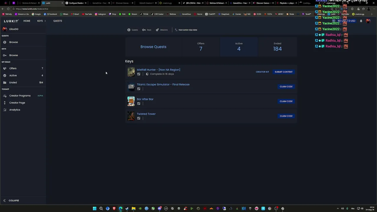Open Windows taskbar search
377x212 pixels.
click(101, 208)
